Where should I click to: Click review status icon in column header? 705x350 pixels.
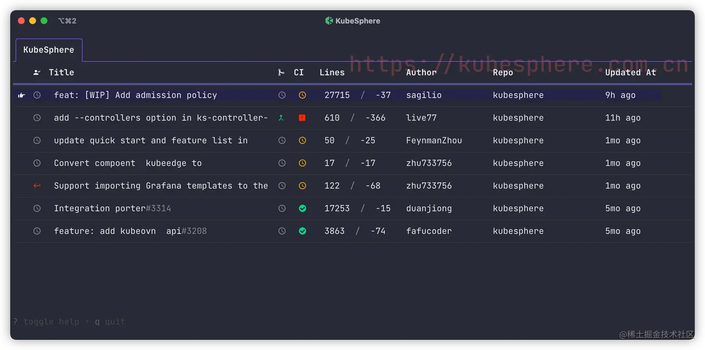37,73
